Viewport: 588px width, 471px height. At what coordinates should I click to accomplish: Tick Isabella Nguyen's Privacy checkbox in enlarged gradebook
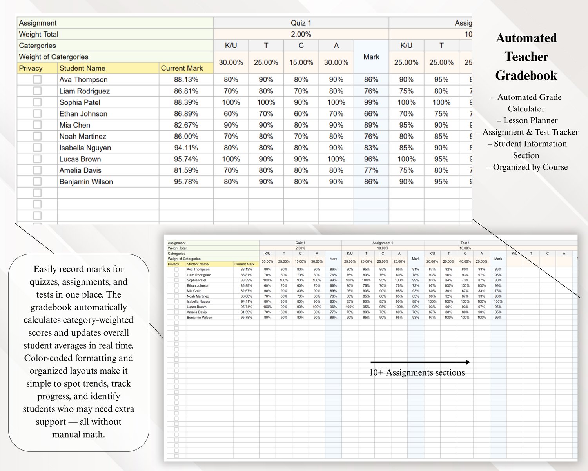point(37,148)
